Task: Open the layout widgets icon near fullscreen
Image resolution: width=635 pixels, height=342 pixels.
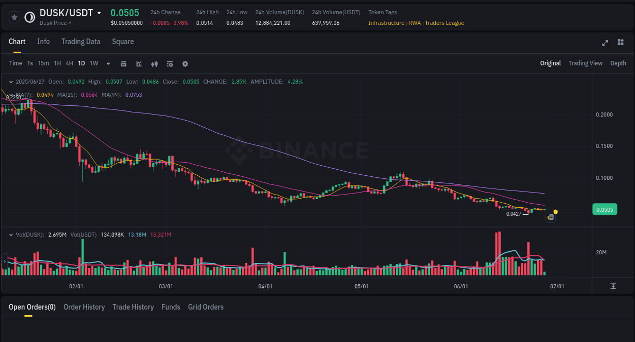Action: (x=620, y=43)
